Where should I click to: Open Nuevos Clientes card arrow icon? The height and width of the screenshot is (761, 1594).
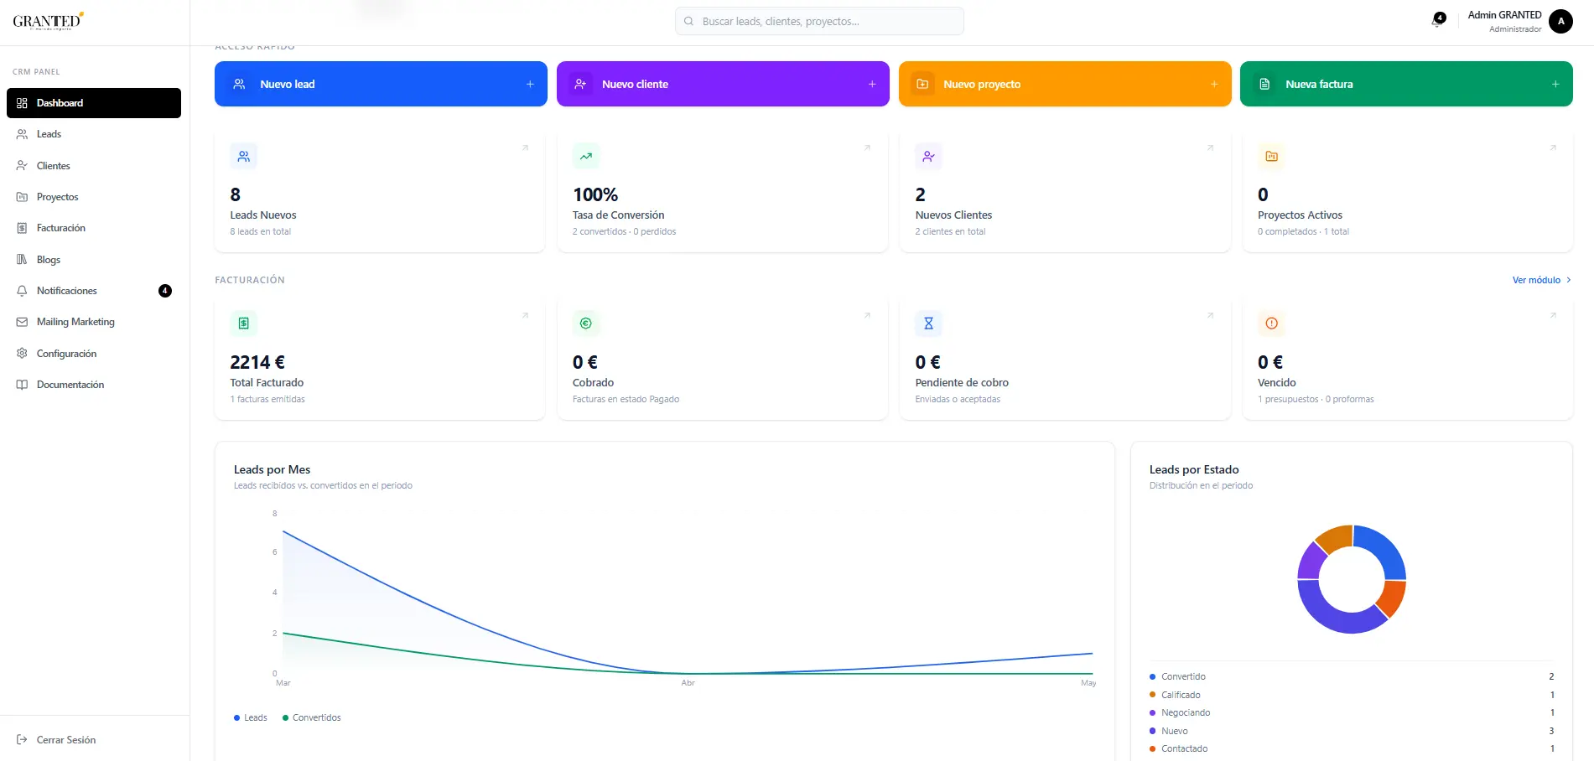point(1210,148)
